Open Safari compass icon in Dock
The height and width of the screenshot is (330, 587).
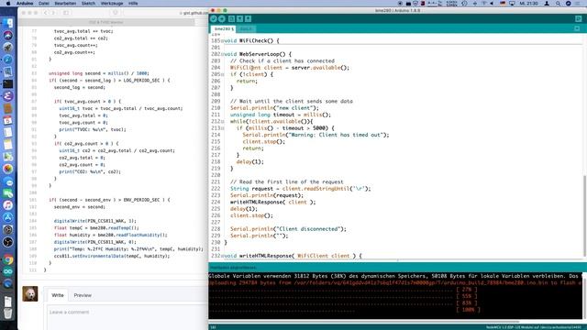pos(8,60)
